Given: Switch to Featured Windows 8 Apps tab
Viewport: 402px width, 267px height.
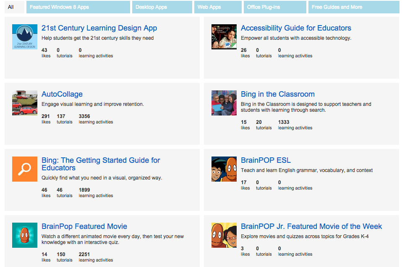Looking at the screenshot, I should click(x=78, y=7).
